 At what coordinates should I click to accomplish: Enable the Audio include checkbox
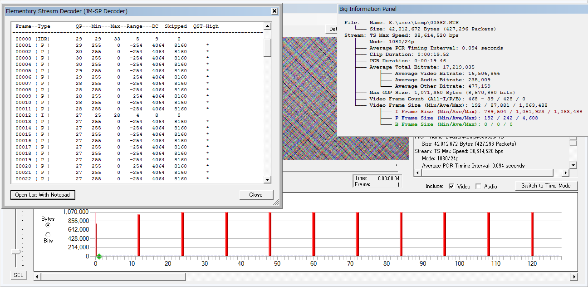click(478, 186)
